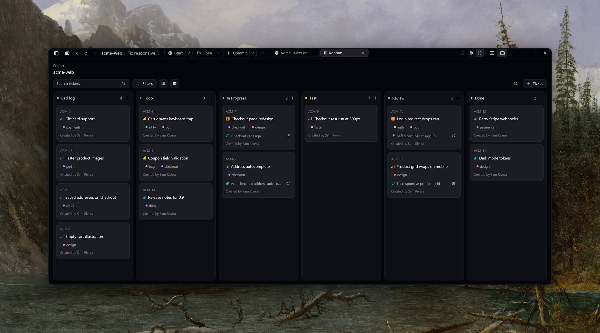Toggle the fullscreen expand icon

(480, 53)
